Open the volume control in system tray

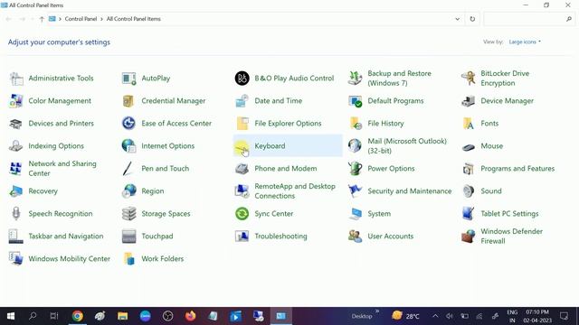click(449, 316)
